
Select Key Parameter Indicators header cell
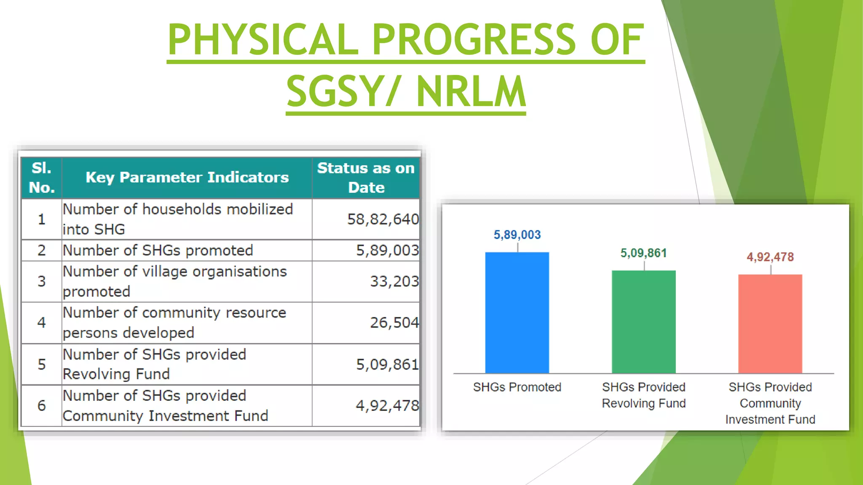click(x=187, y=178)
